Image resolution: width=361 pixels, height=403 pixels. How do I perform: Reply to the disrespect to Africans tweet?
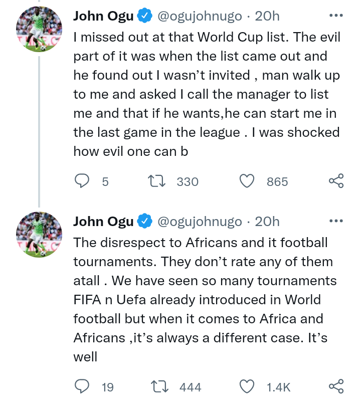82,386
